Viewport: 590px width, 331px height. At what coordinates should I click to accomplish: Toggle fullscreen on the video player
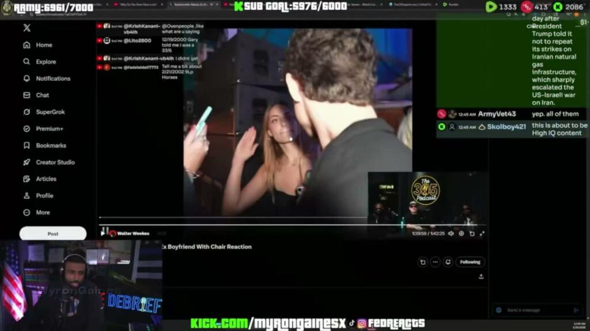pos(482,233)
